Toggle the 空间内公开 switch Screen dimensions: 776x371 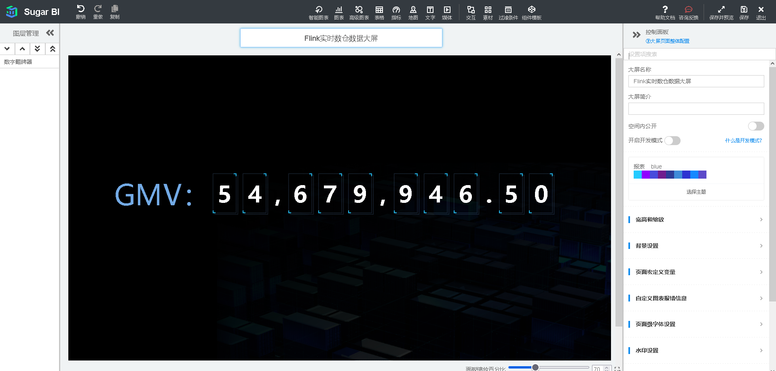coord(756,126)
